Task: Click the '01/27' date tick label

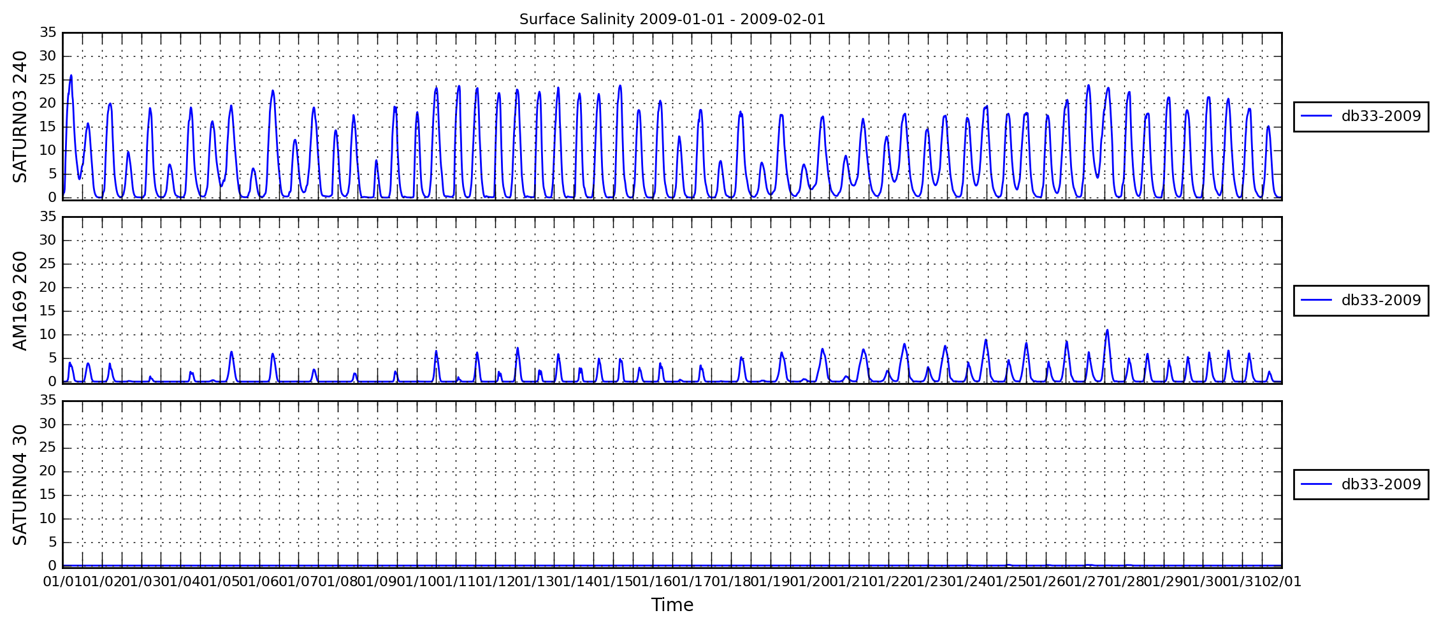Action: click(x=1085, y=582)
